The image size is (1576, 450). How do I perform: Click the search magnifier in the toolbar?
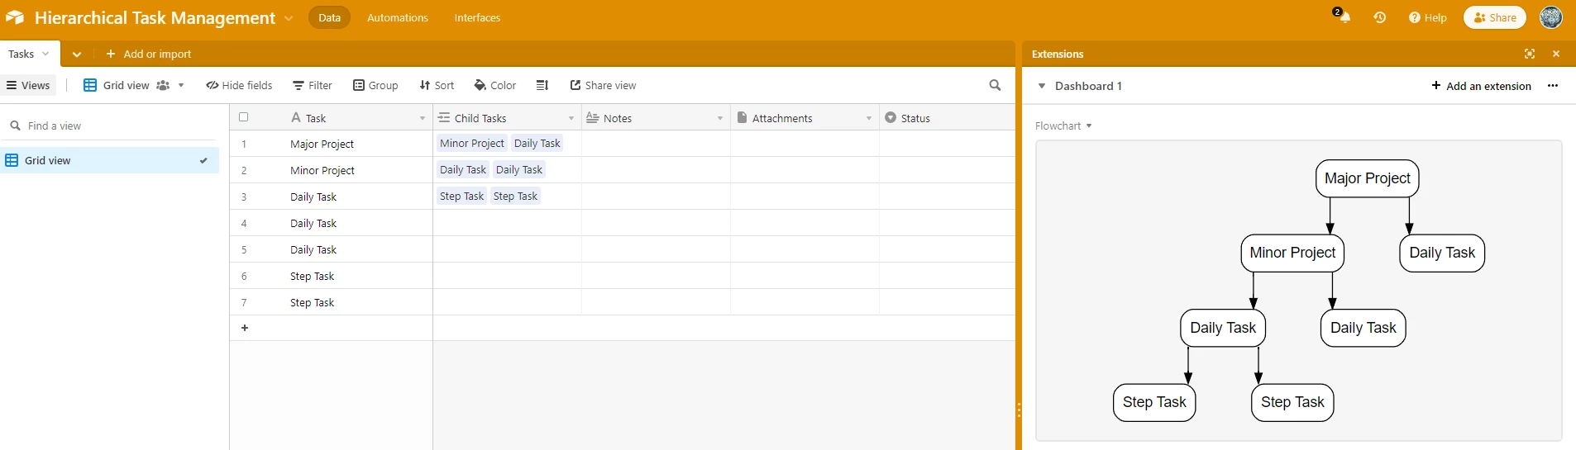(x=995, y=85)
